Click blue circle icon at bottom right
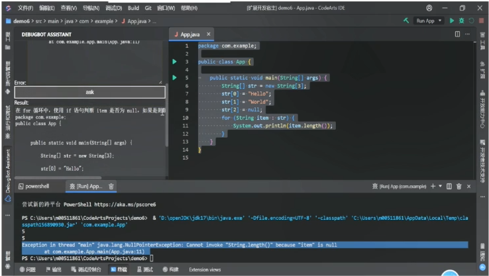Screen dimensions: 489x276 482,267
